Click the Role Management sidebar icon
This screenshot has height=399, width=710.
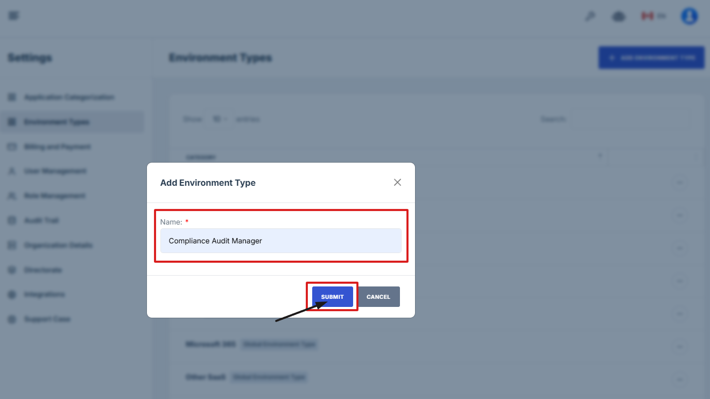click(x=12, y=196)
